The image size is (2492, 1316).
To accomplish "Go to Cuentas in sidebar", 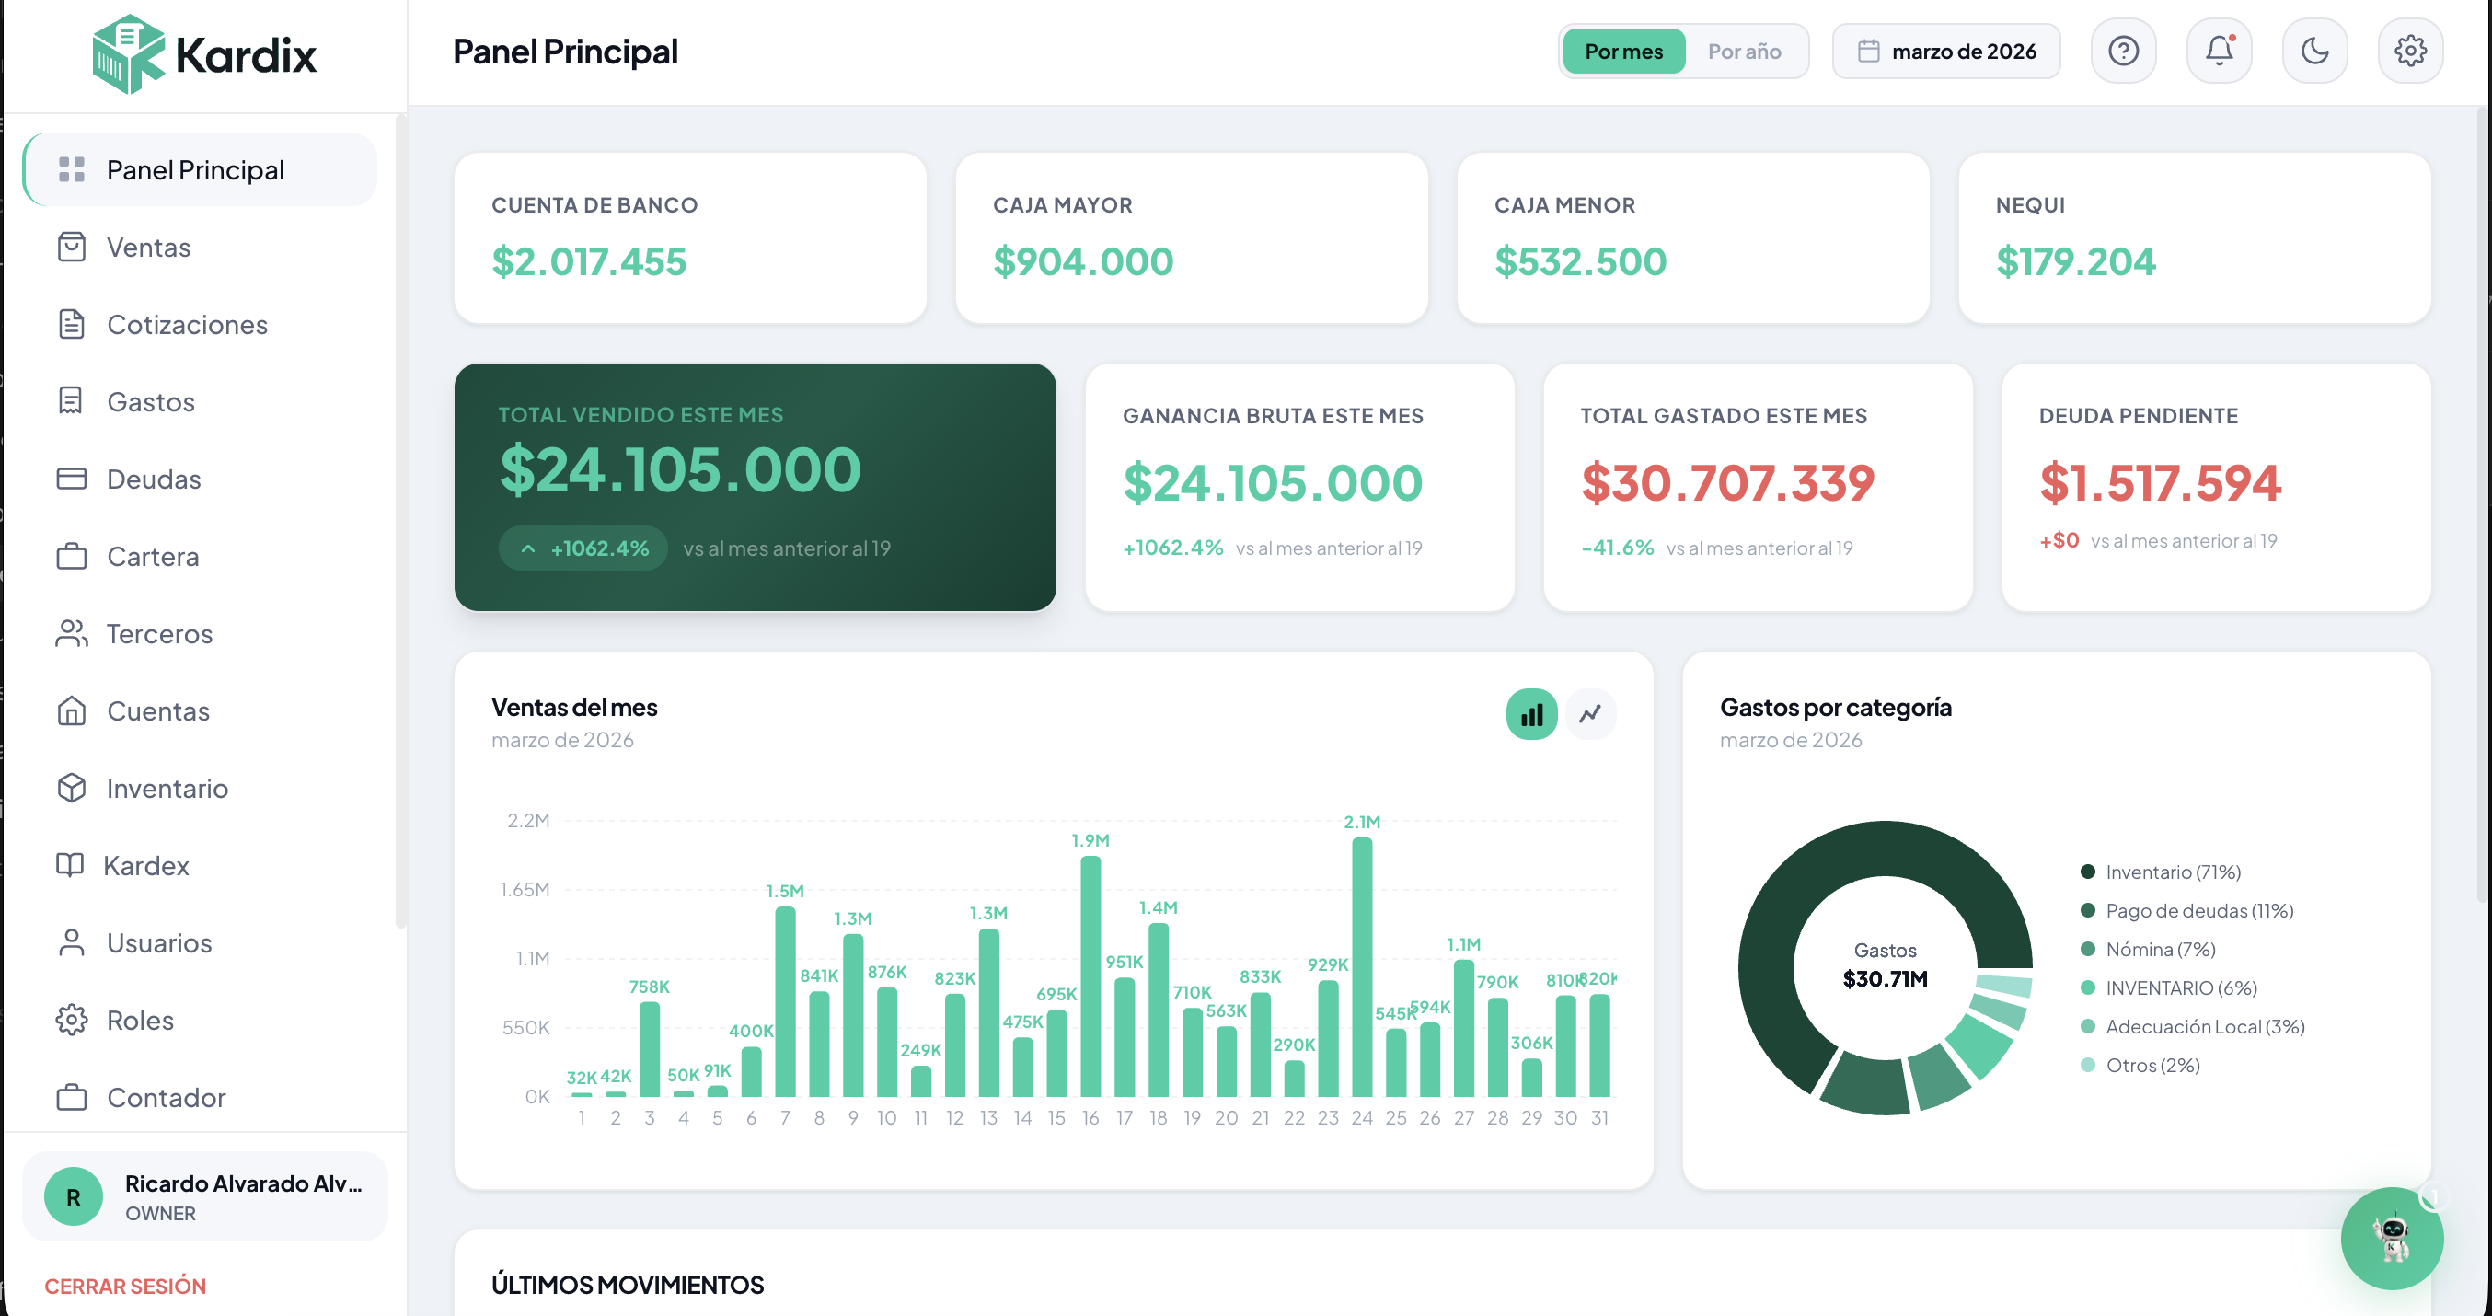I will 201,710.
